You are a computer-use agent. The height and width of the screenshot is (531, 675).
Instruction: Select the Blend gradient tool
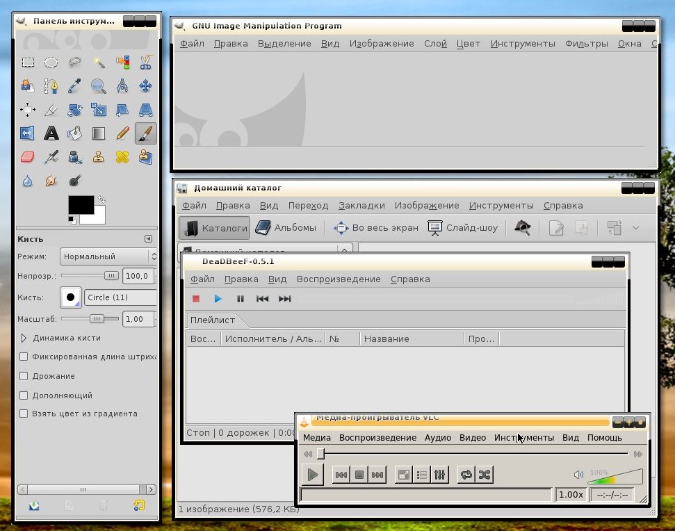(99, 133)
